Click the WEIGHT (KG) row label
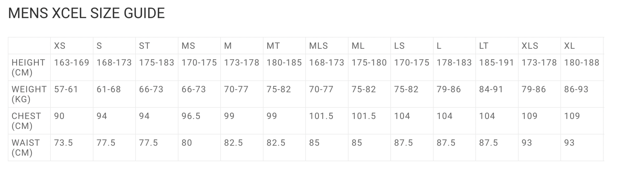This screenshot has width=618, height=174. coord(29,94)
